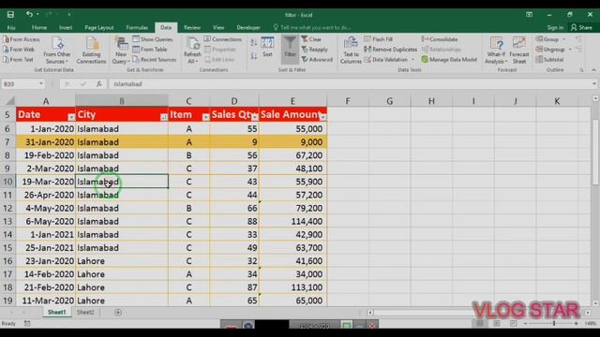Switch to the View tab
This screenshot has width=600, height=337.
pyautogui.click(x=218, y=27)
